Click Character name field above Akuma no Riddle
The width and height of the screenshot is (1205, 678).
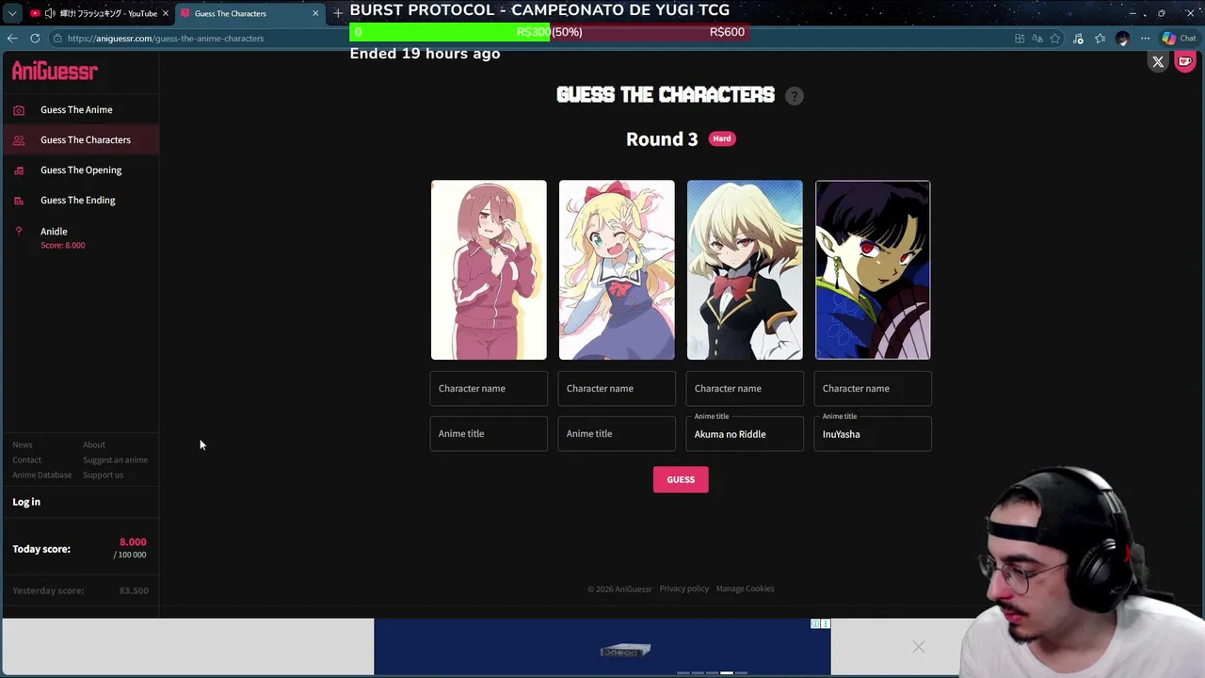coord(745,388)
